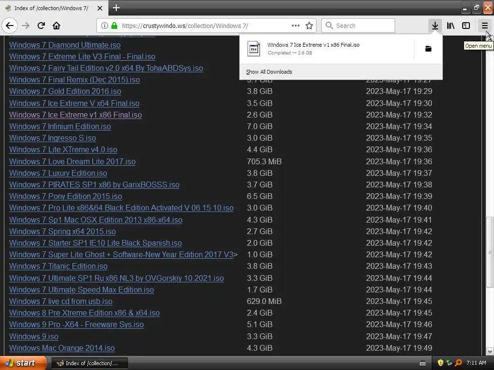Open a new browser tab
494x370 pixels.
116,8
